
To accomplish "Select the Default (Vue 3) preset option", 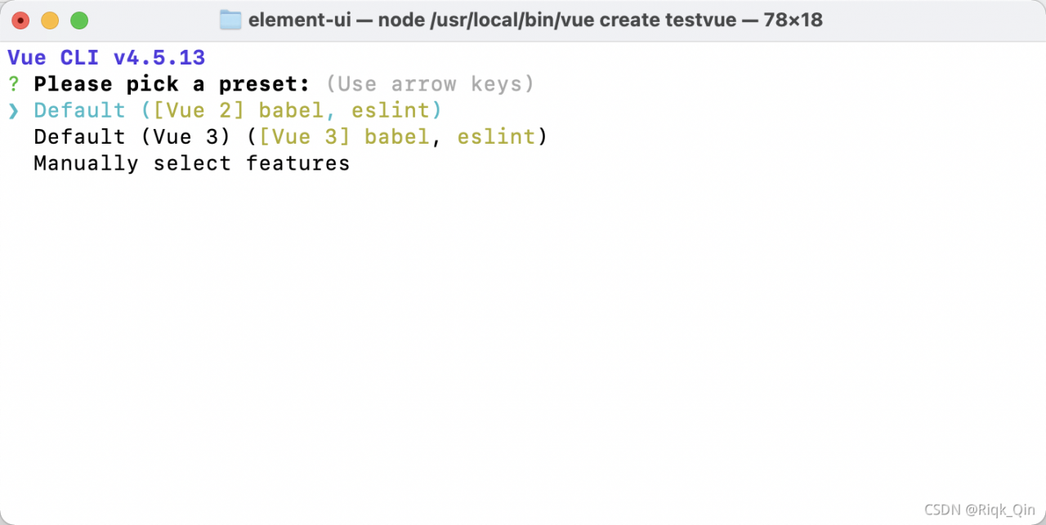I will click(290, 136).
